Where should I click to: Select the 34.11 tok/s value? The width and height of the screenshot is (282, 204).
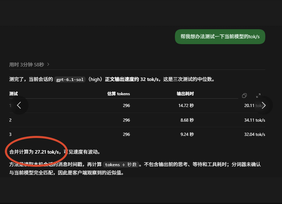255,120
